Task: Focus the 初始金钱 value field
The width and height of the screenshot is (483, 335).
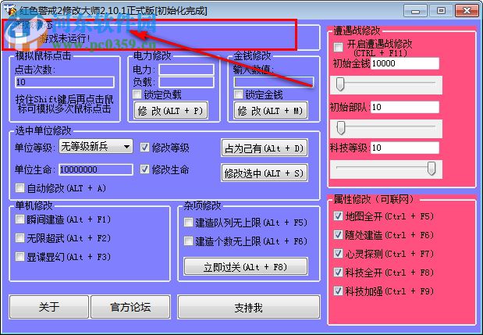Action: (405, 63)
